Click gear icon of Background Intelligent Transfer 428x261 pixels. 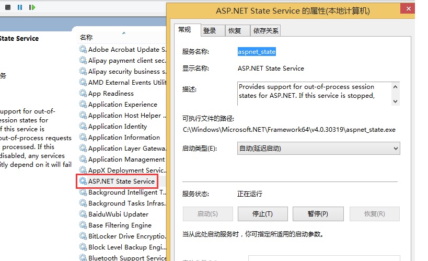(83, 192)
